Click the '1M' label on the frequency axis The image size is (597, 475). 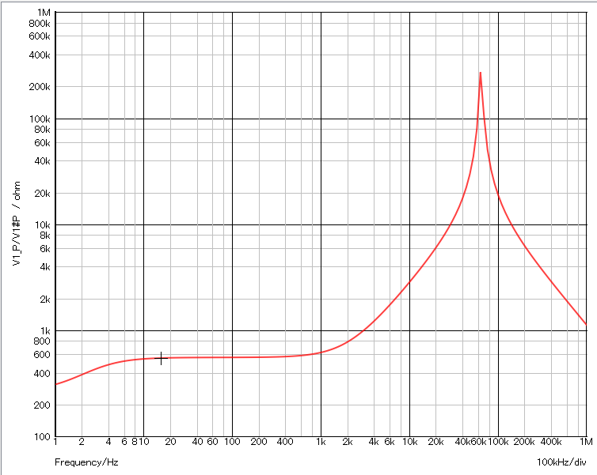click(x=587, y=442)
